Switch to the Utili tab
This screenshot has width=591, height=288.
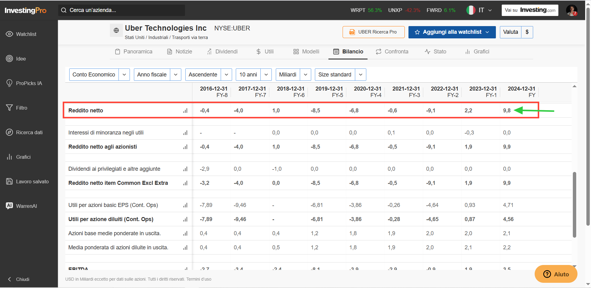pyautogui.click(x=265, y=52)
